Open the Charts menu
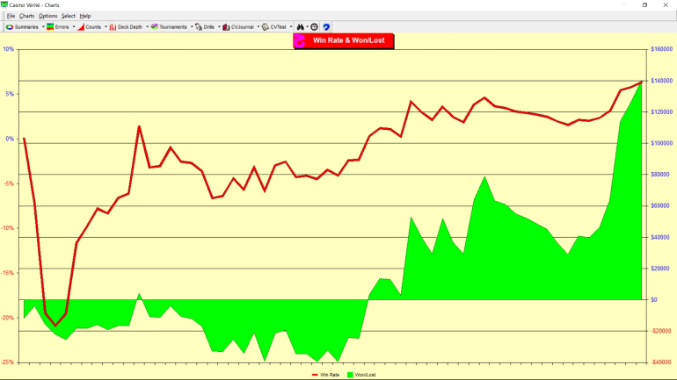 (x=27, y=16)
